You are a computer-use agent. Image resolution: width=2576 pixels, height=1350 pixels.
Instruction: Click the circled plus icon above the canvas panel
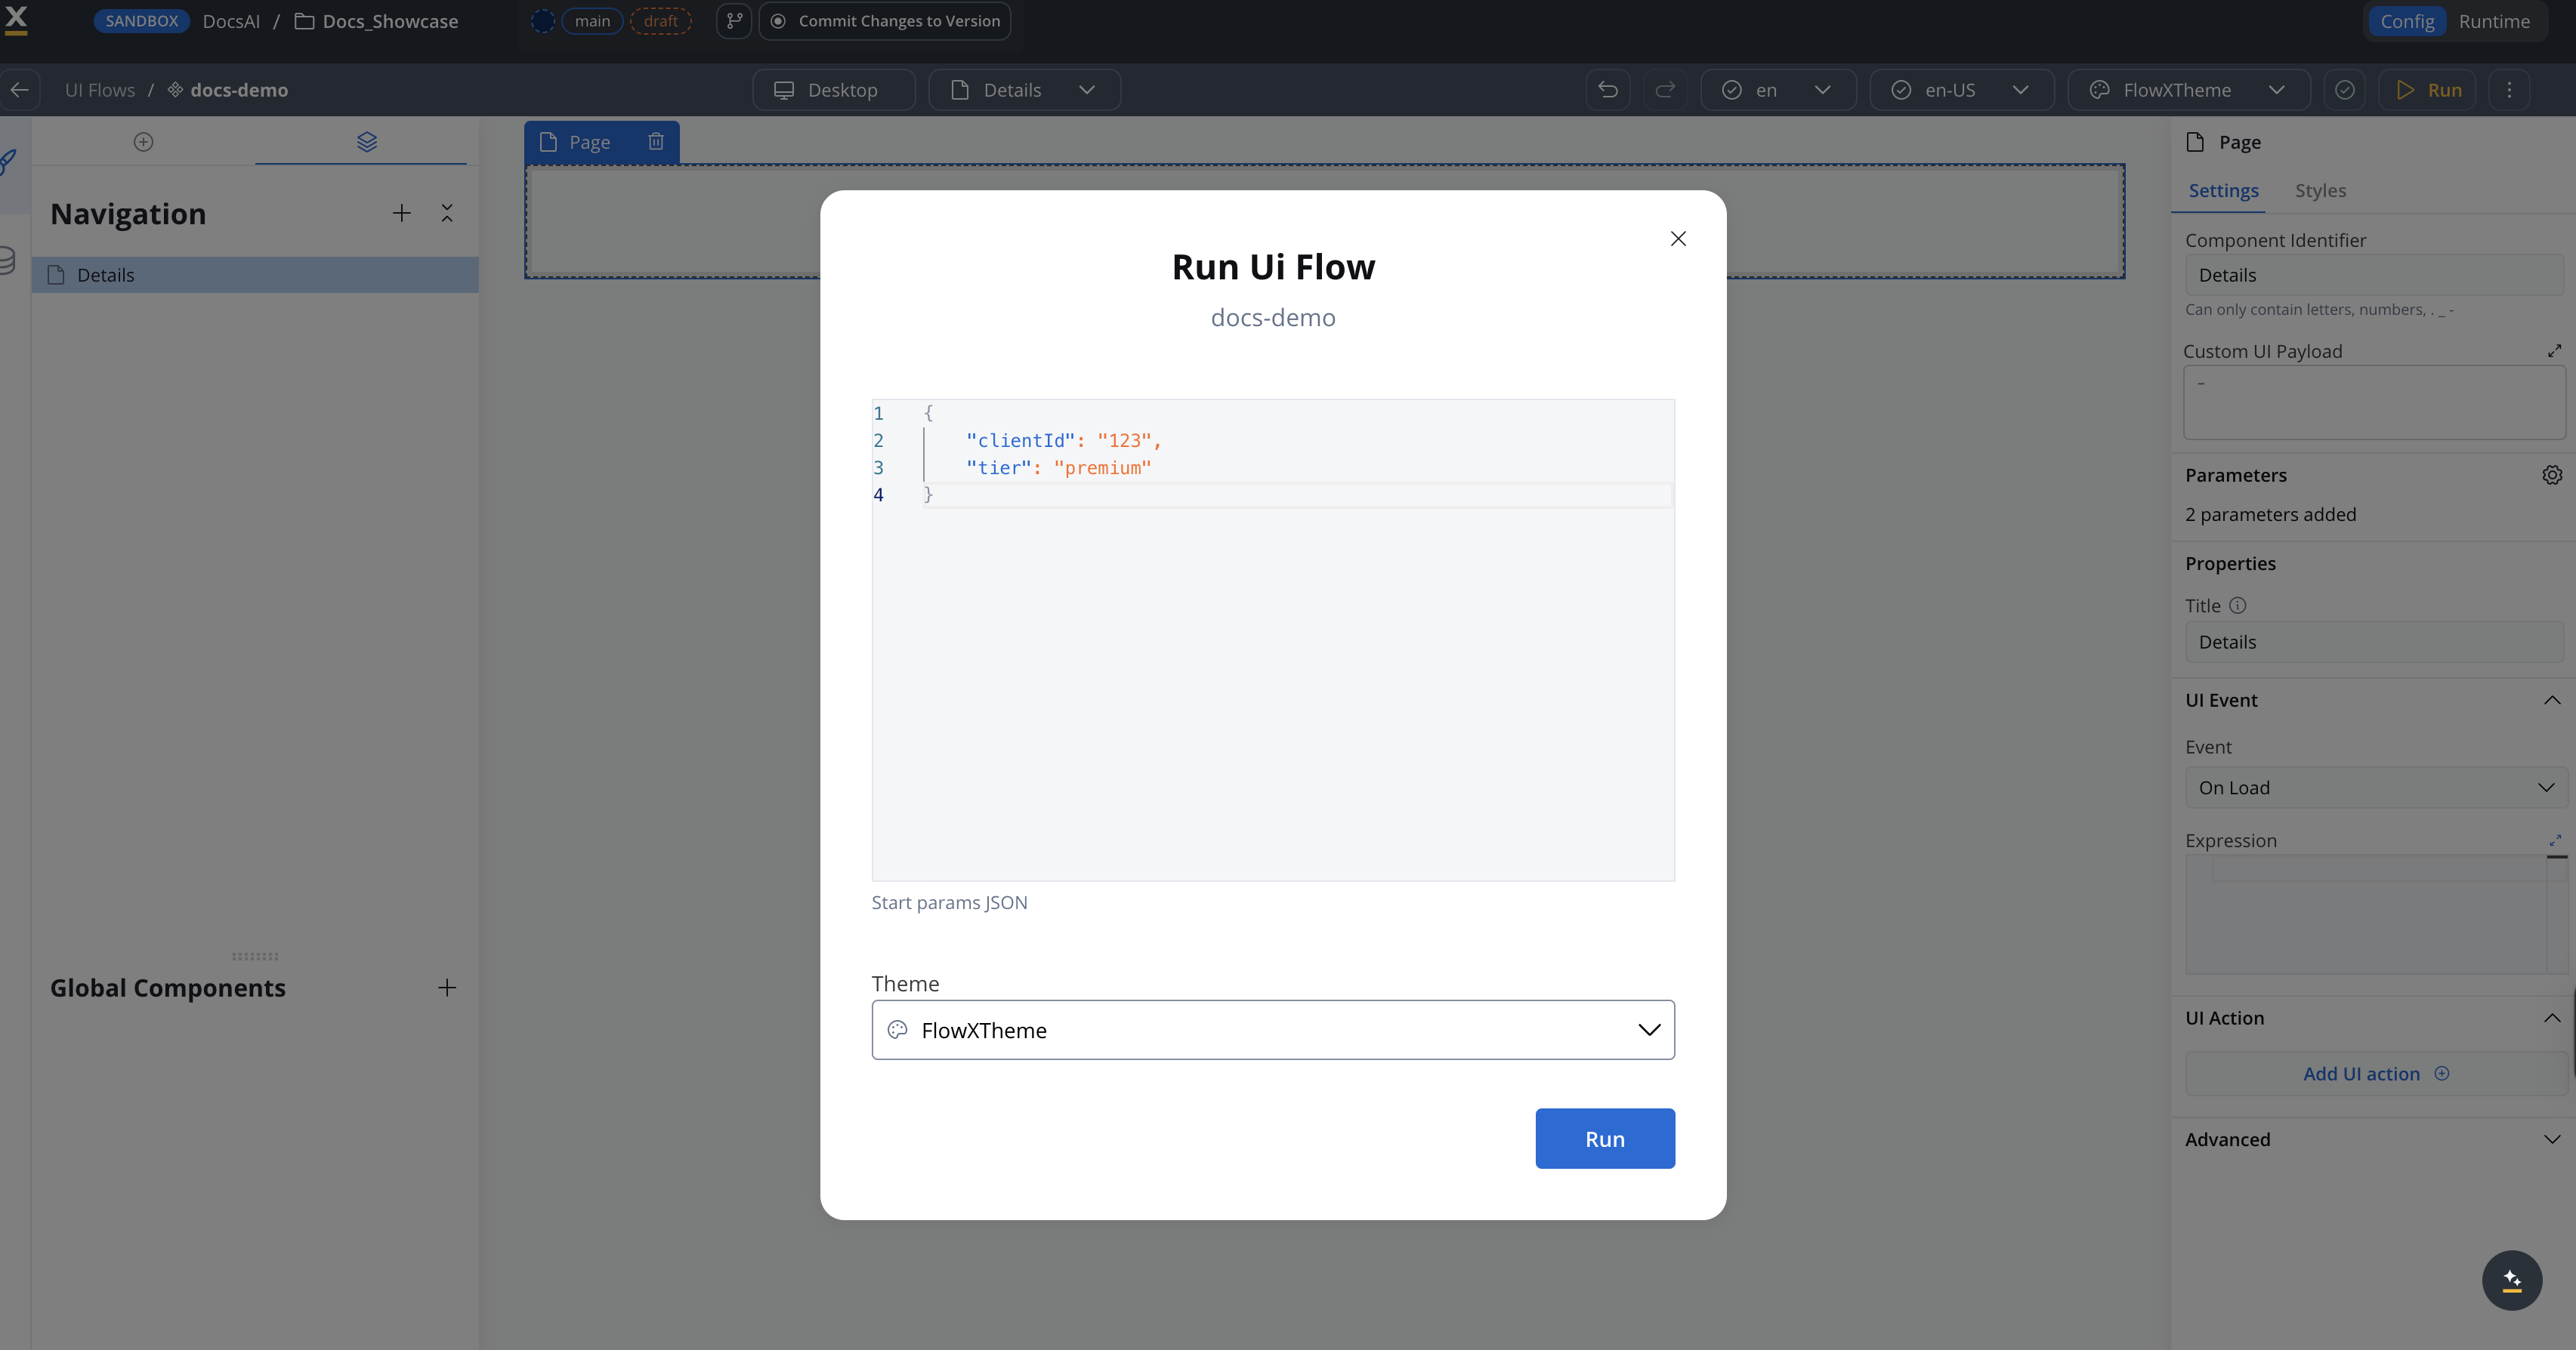point(143,141)
